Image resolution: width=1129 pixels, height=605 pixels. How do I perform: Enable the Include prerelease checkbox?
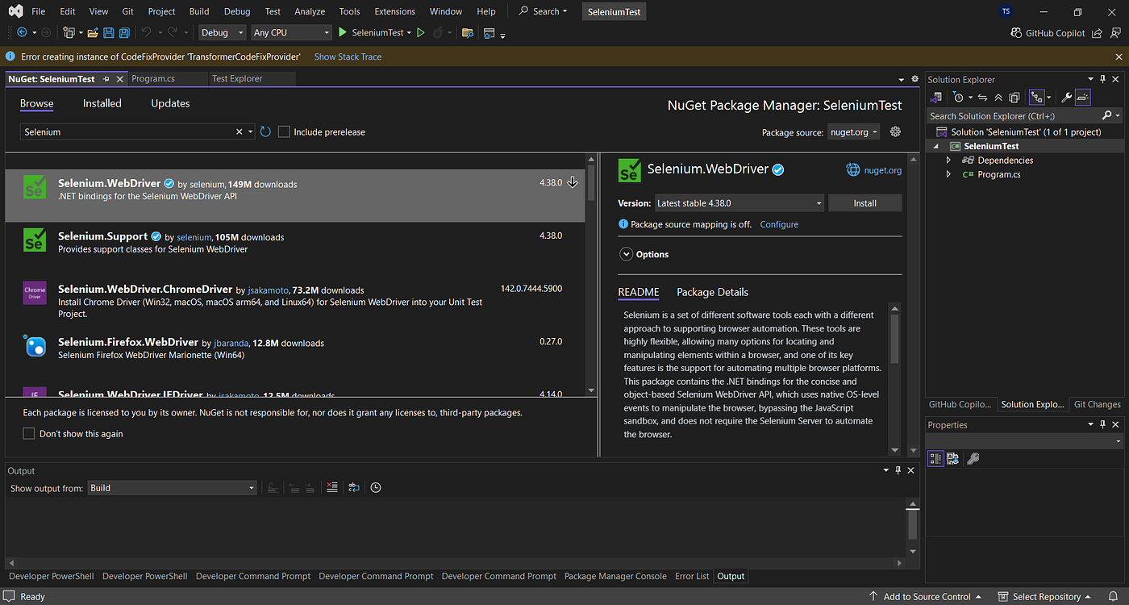(284, 131)
